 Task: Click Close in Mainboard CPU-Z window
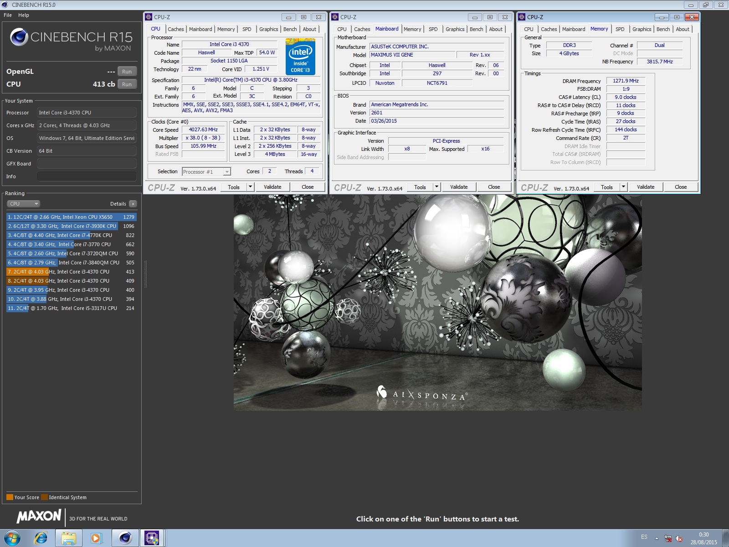coord(494,187)
